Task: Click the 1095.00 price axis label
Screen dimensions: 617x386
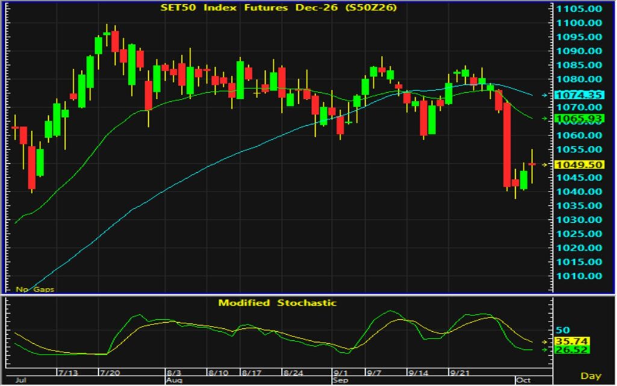Action: [x=579, y=37]
